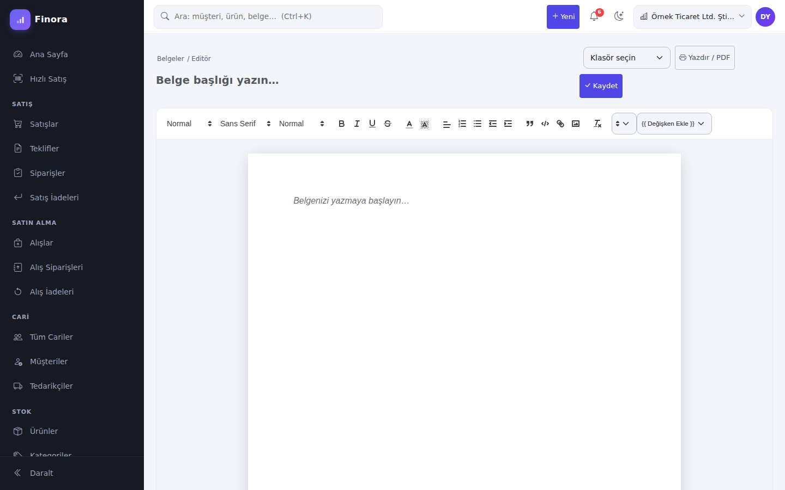
Task: Open the notifications bell
Action: coord(594,16)
